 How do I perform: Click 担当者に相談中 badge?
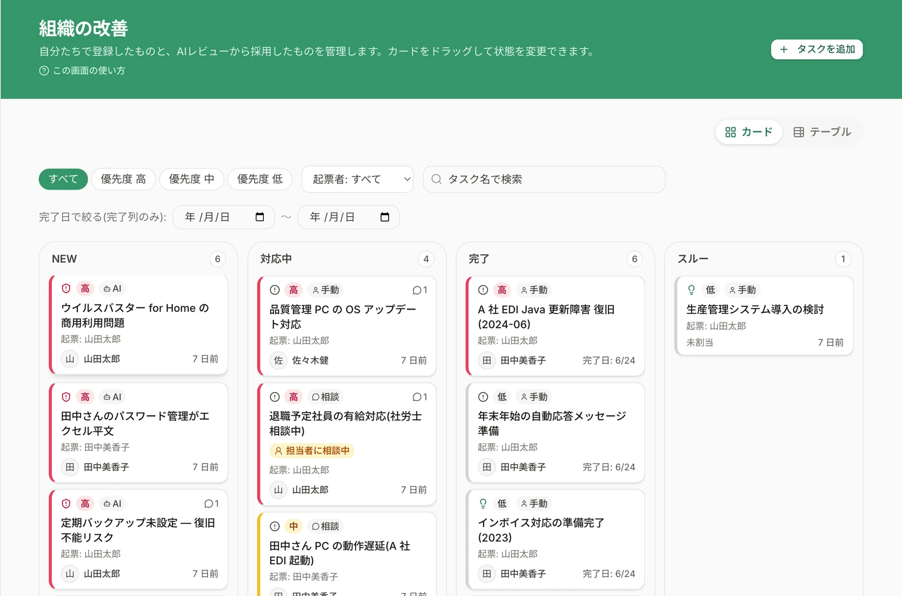(x=312, y=451)
